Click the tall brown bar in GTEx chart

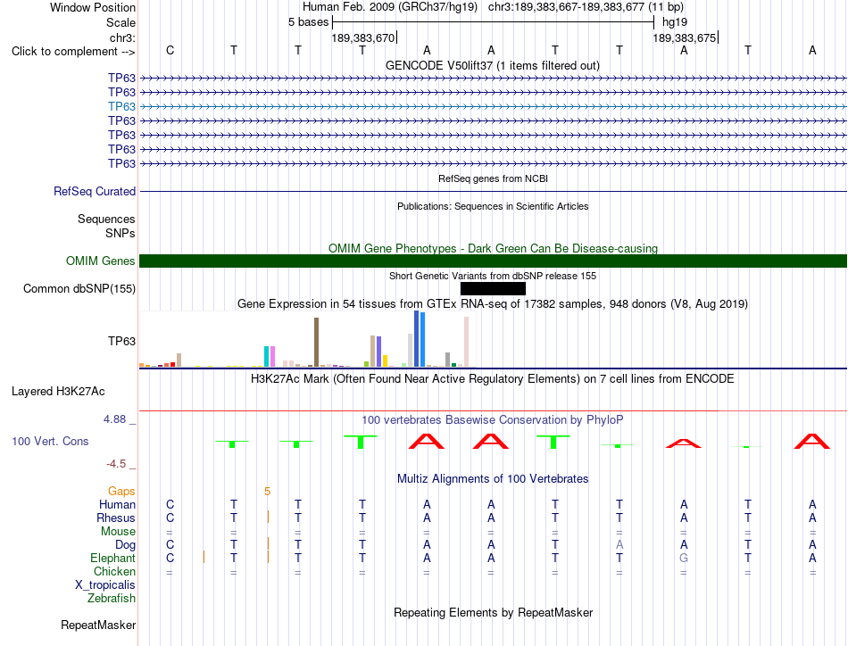click(316, 343)
